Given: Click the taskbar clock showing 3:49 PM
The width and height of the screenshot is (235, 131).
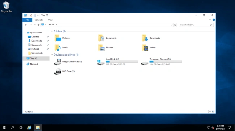Looking at the screenshot, I should click(x=220, y=127).
